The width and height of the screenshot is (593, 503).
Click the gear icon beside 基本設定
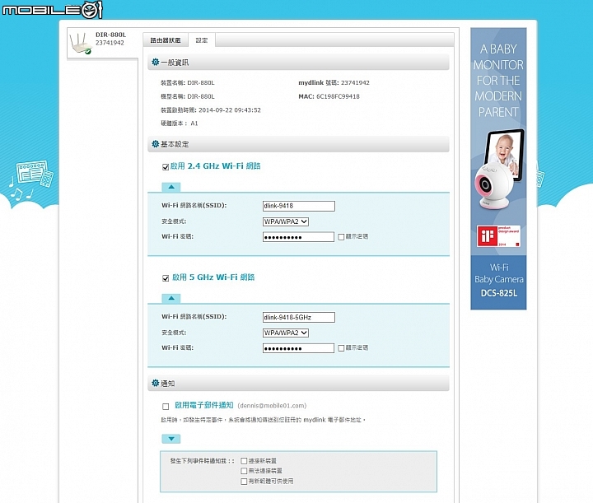[155, 144]
